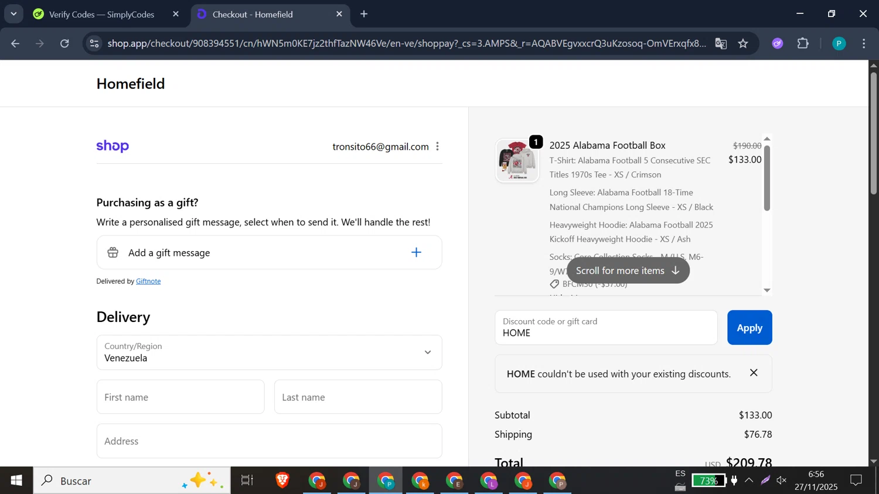Click the $133.00 discounted price

pos(745,159)
